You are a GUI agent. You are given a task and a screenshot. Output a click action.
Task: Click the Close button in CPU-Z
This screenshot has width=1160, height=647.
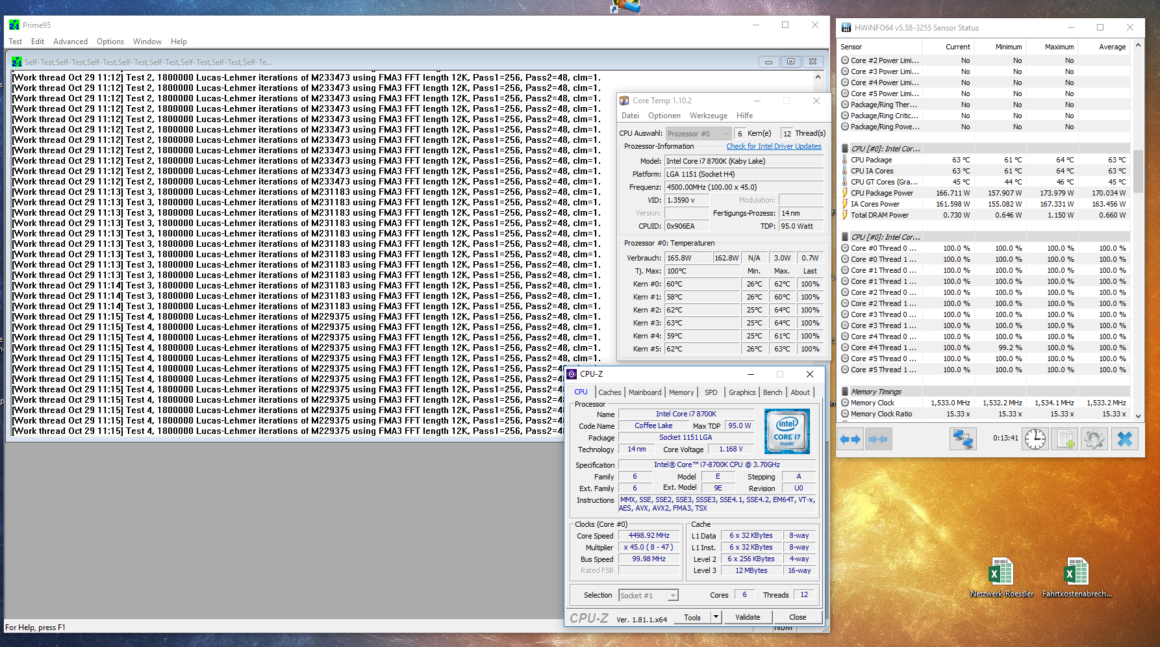[x=798, y=617]
